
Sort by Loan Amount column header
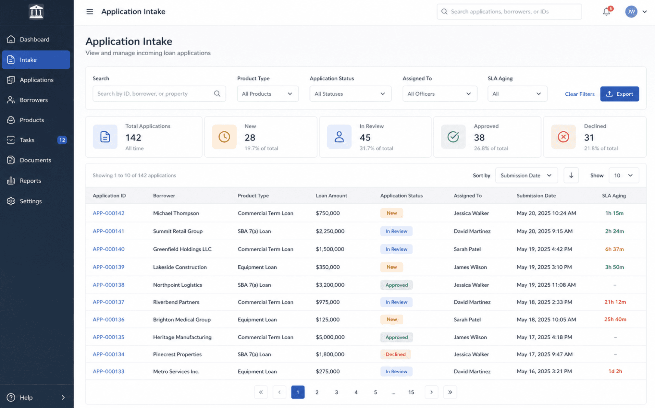pos(331,196)
